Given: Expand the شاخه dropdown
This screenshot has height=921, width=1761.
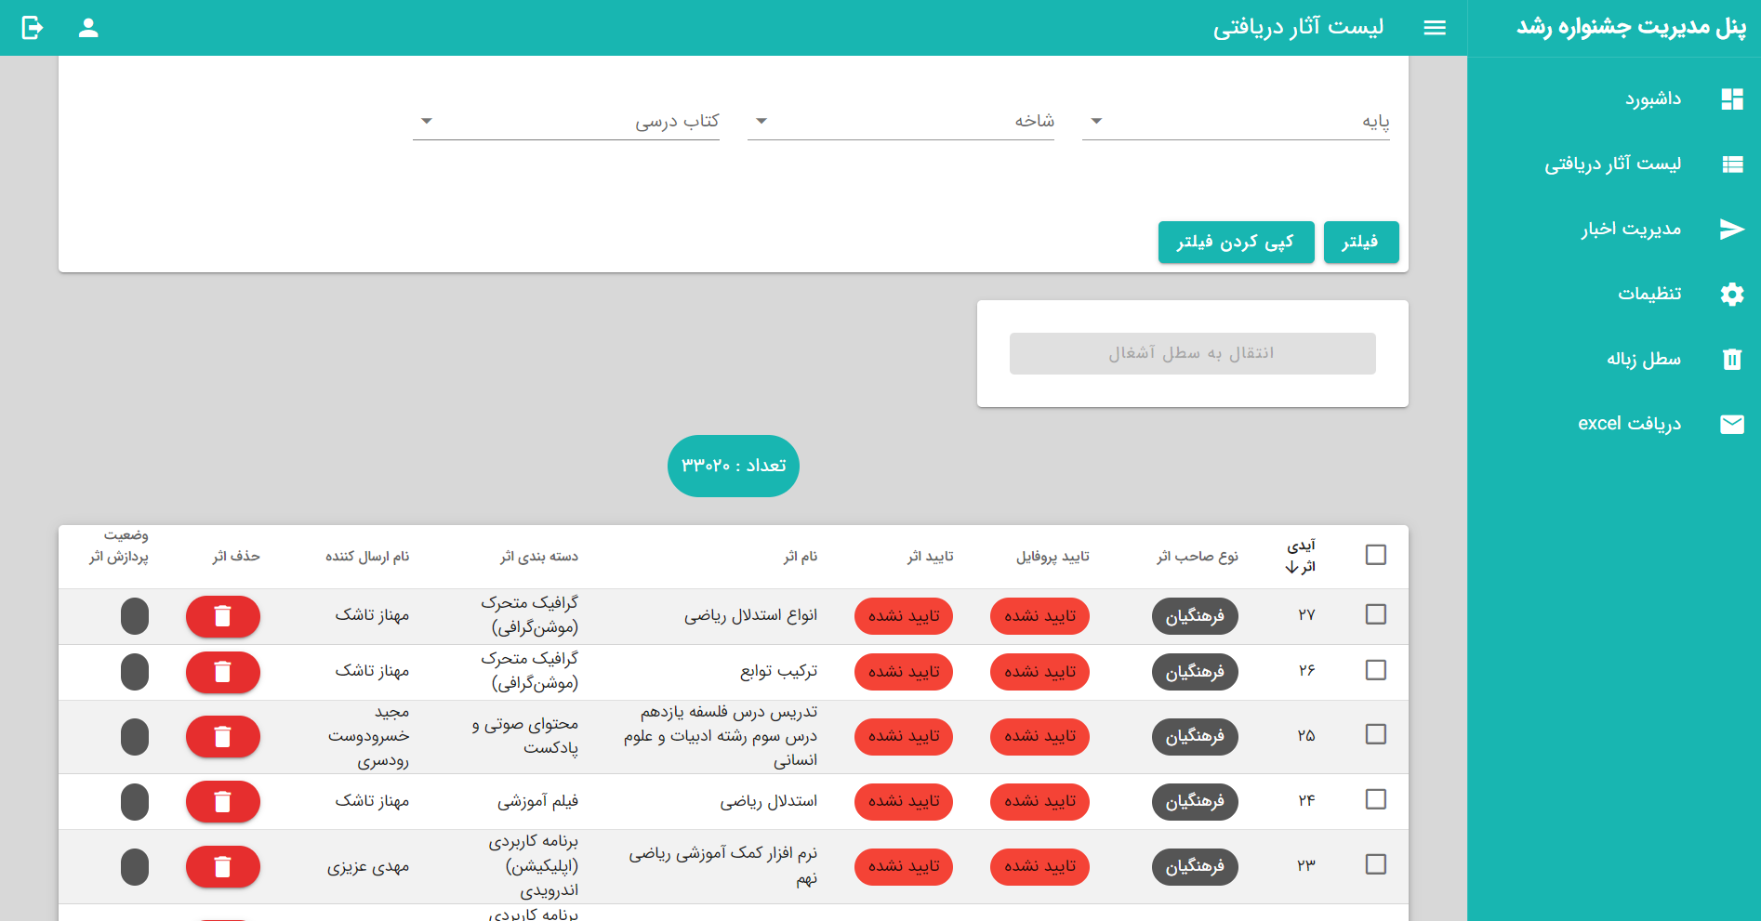Looking at the screenshot, I should click(900, 122).
